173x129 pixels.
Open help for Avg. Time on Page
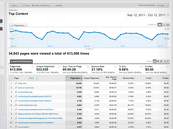click(x=88, y=67)
